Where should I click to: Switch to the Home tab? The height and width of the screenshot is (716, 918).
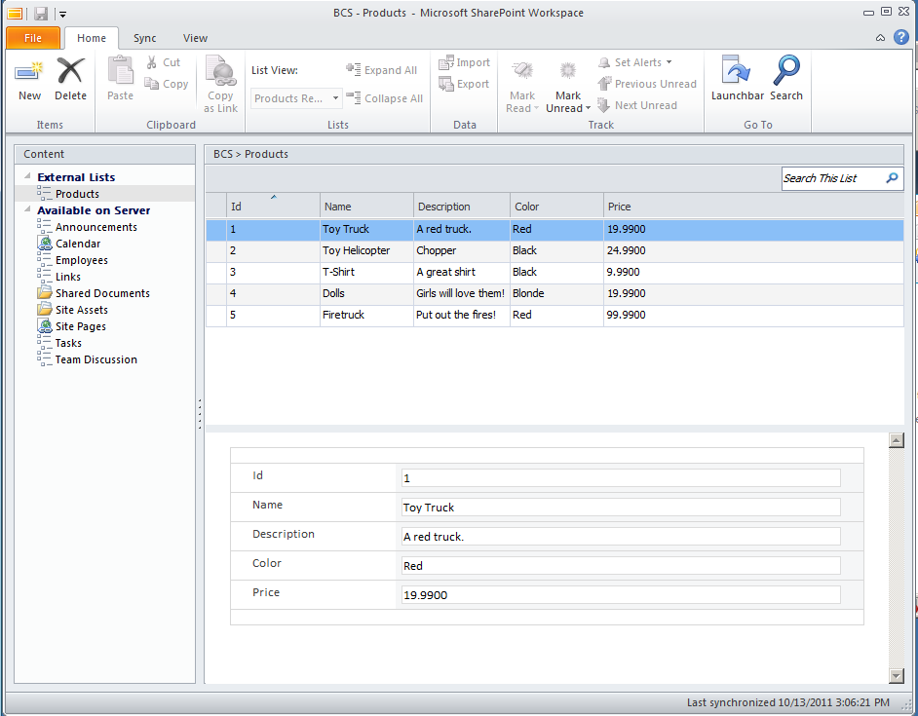(x=92, y=38)
